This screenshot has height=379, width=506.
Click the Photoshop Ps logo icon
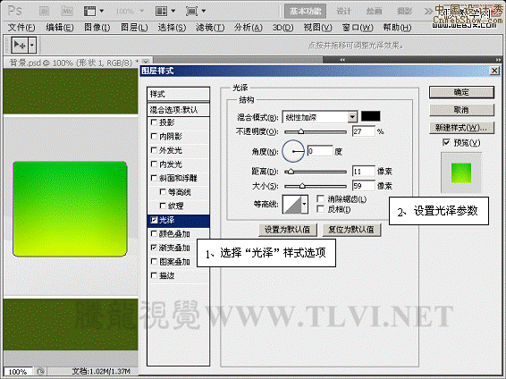(x=14, y=11)
